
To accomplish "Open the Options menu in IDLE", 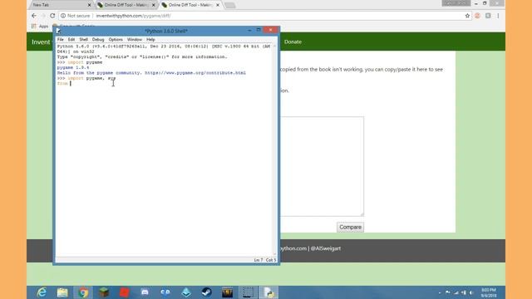I will tap(116, 40).
